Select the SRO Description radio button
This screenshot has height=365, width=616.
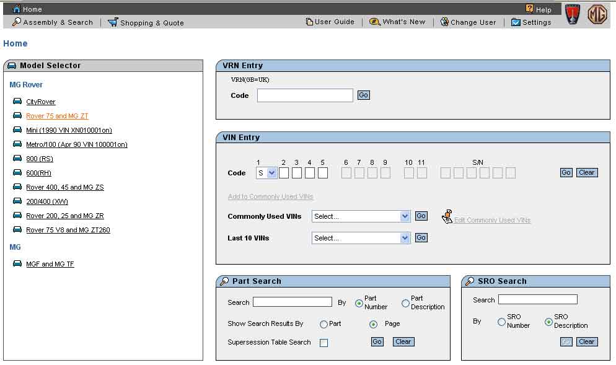point(548,322)
